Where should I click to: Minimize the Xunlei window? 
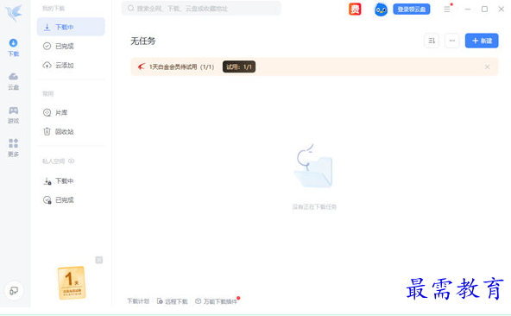pos(468,9)
